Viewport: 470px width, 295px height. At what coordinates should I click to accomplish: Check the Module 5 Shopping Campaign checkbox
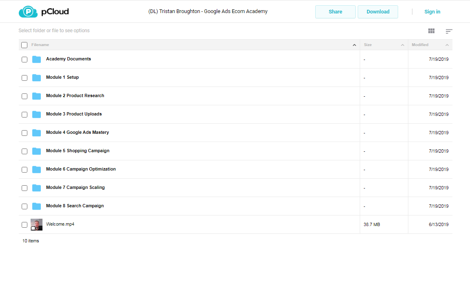[x=25, y=151]
